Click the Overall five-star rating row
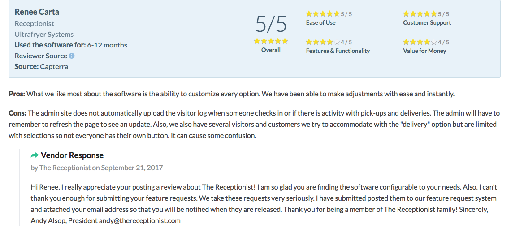 271,41
